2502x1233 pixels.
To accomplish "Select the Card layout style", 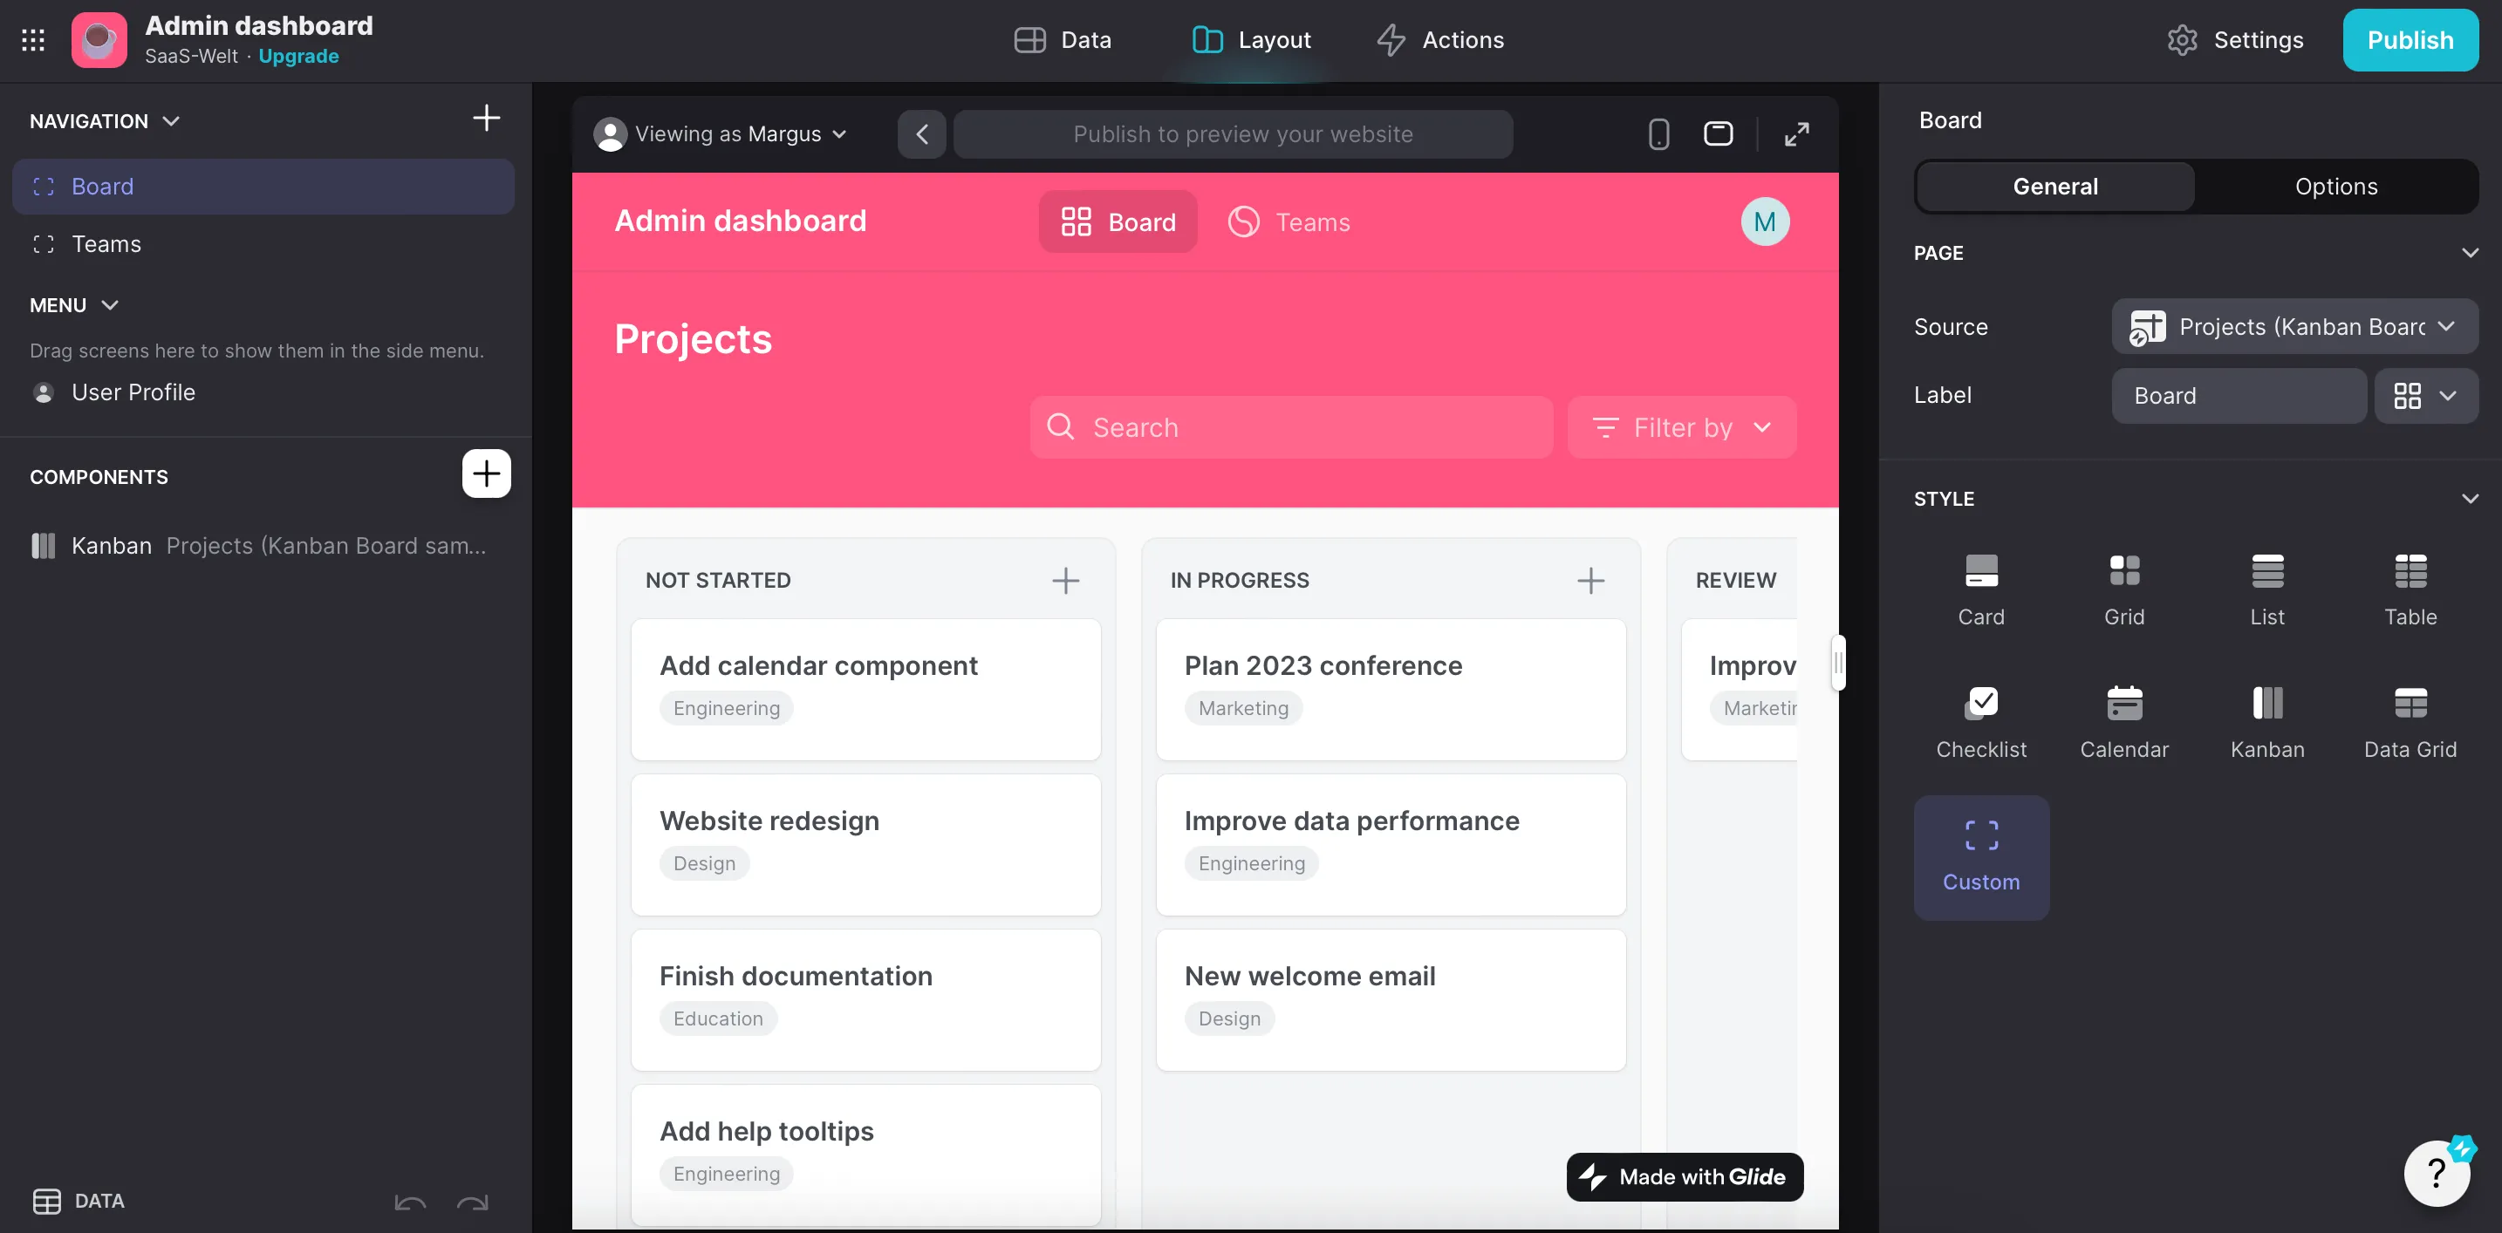I will 1981,588.
